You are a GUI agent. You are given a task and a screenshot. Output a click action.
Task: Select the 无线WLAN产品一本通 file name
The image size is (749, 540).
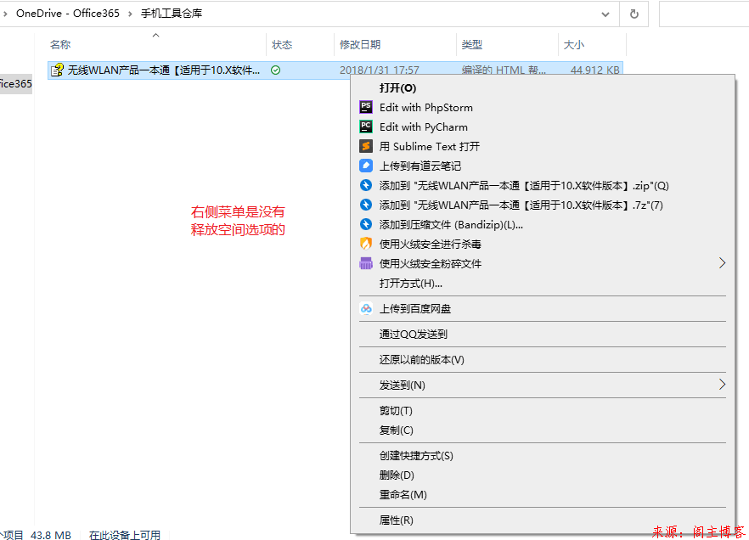pyautogui.click(x=164, y=70)
